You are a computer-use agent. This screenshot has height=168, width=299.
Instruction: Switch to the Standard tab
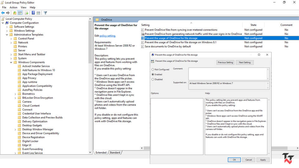pyautogui.click(x=115, y=152)
